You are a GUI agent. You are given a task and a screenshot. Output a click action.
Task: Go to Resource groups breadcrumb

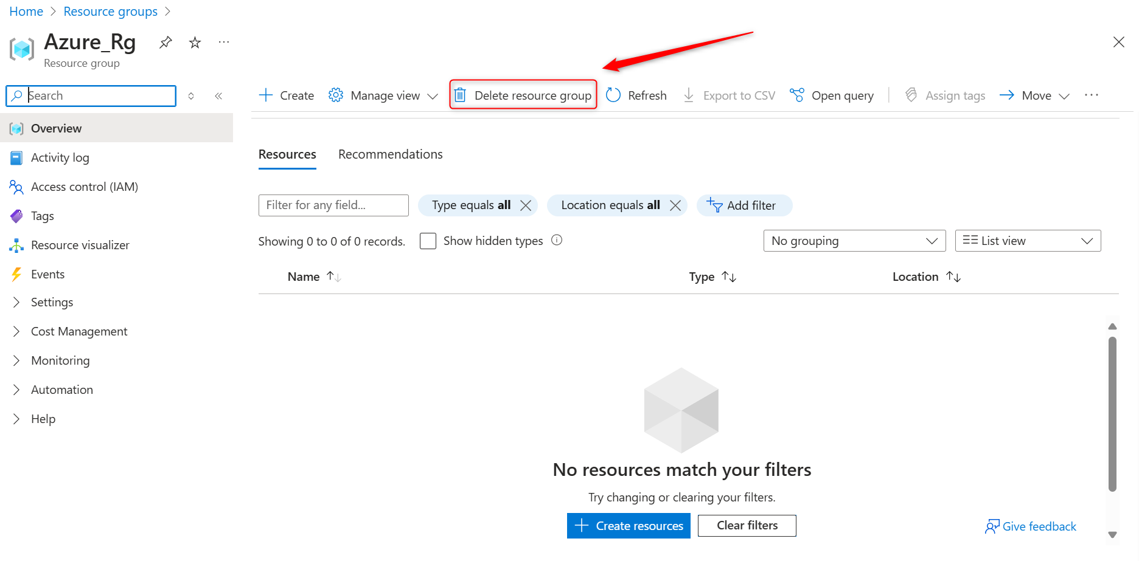[x=111, y=12]
